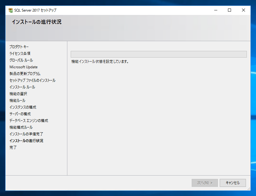Maximize the SQL Server setup window
Image resolution: width=256 pixels, height=196 pixels.
point(229,10)
